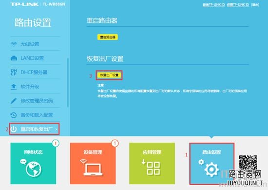Open LAN口设置 via its port icon

tap(14, 58)
